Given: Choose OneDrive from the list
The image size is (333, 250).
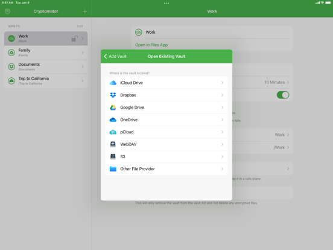Looking at the screenshot, I should tap(166, 120).
